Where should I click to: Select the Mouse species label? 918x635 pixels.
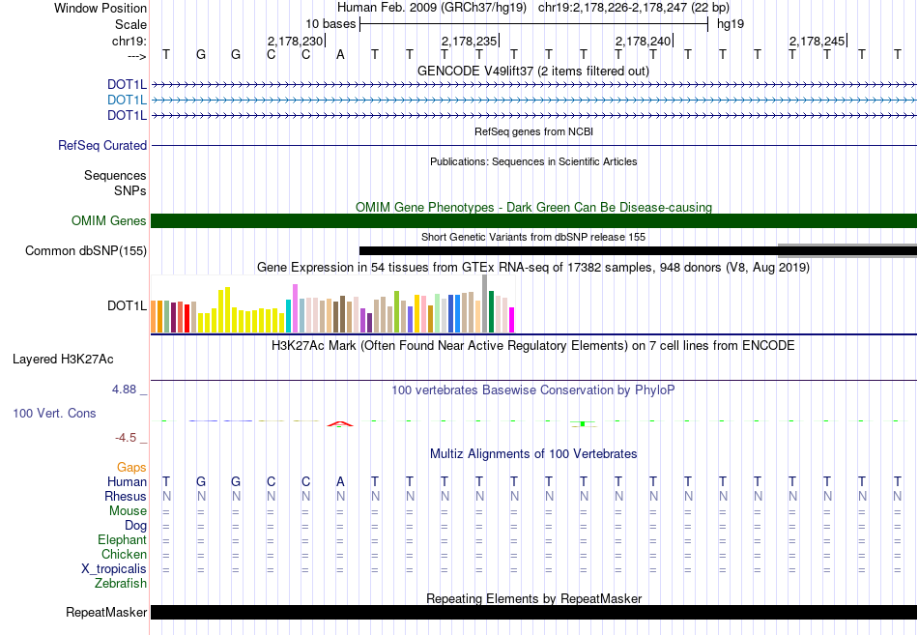[x=129, y=511]
